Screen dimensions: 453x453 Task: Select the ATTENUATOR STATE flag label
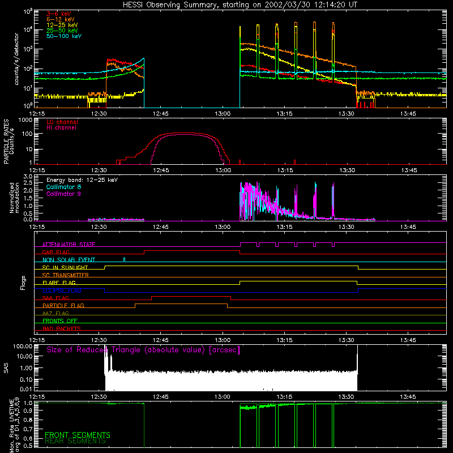[x=69, y=245]
